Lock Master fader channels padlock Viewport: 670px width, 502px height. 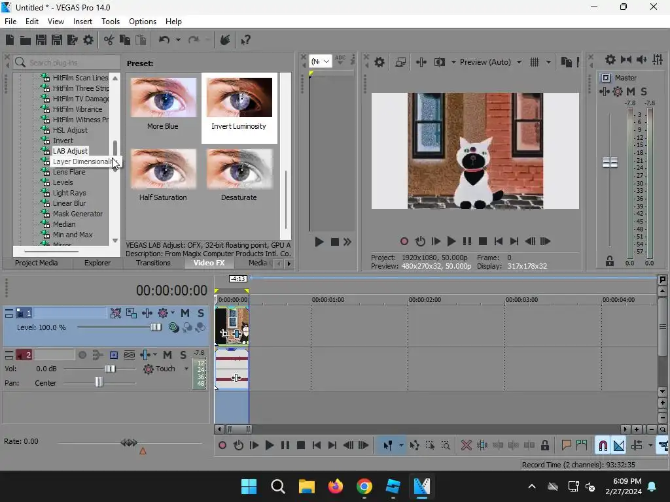[x=609, y=261]
